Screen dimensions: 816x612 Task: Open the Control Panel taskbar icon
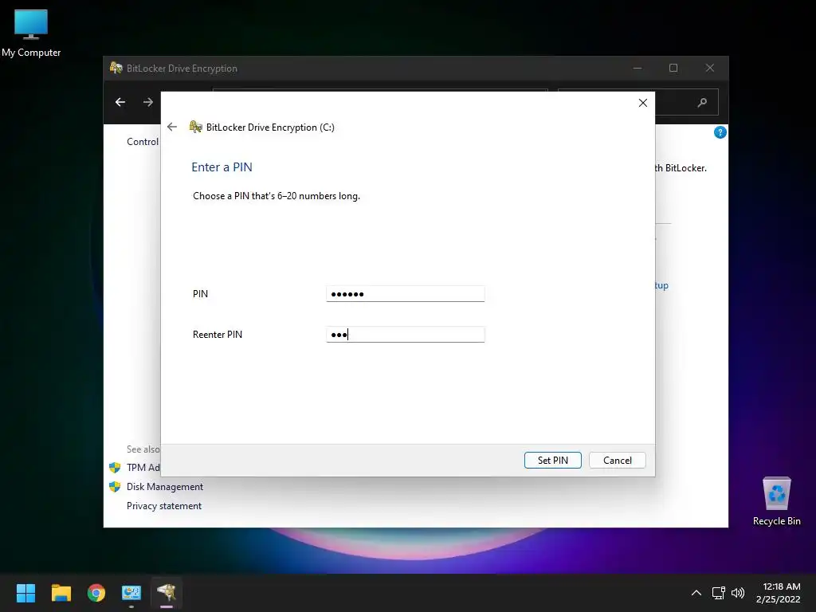pyautogui.click(x=131, y=593)
